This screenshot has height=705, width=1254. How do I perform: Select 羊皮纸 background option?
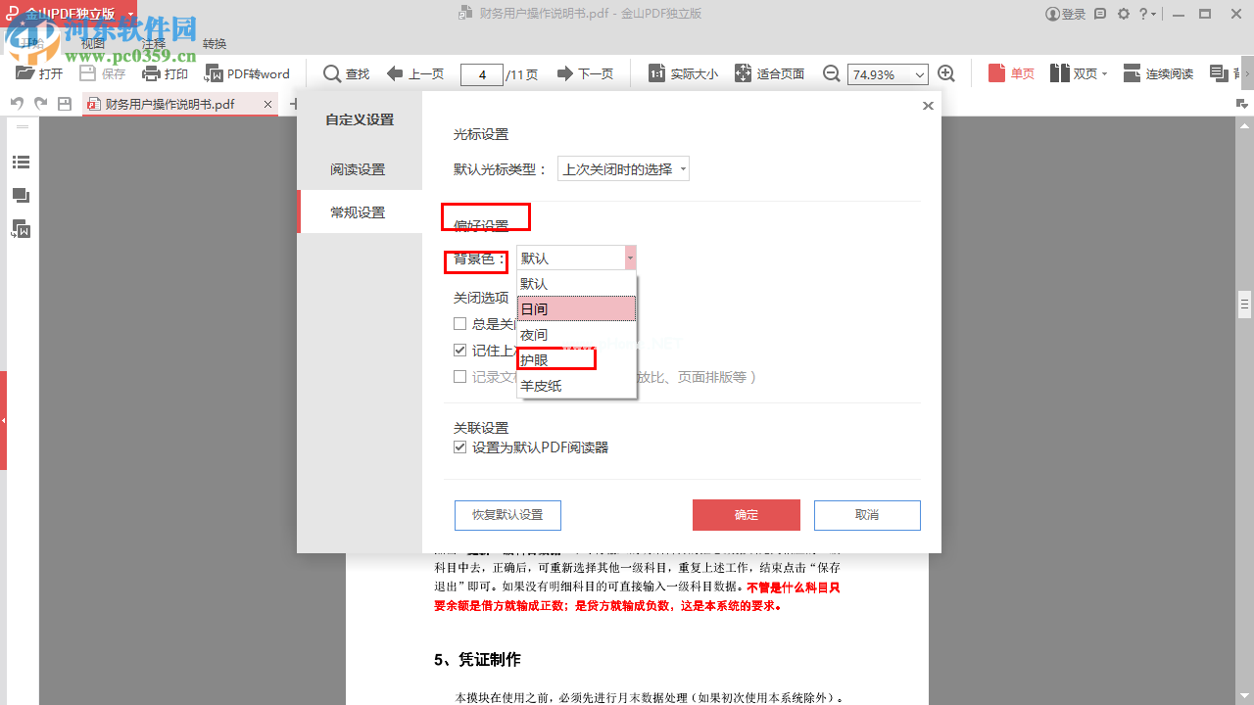[577, 386]
